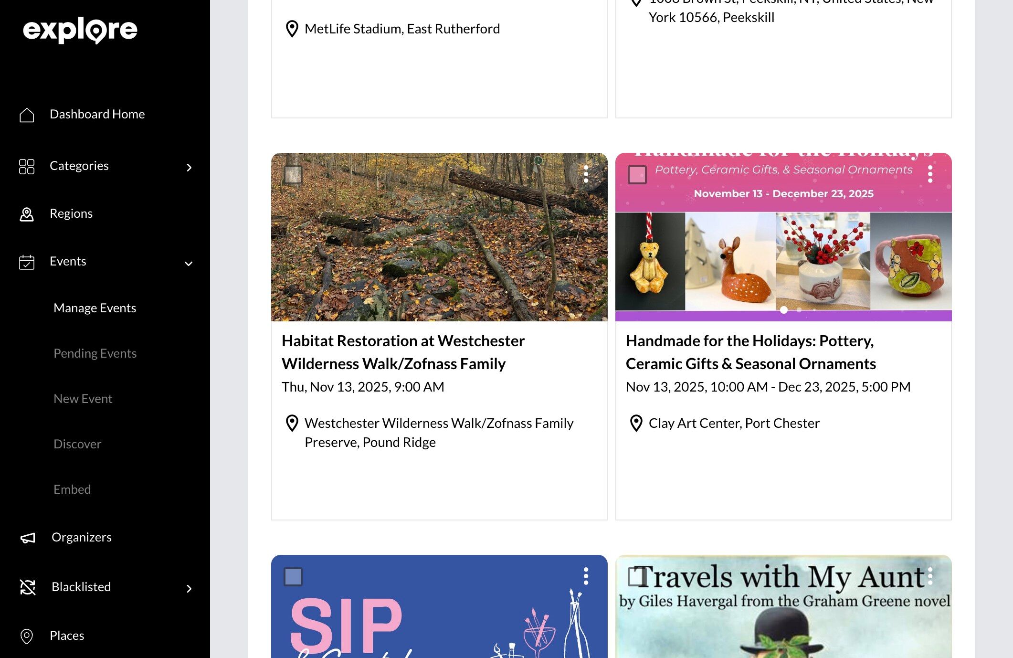
Task: Click the Dashboard Home house icon
Action: [27, 115]
